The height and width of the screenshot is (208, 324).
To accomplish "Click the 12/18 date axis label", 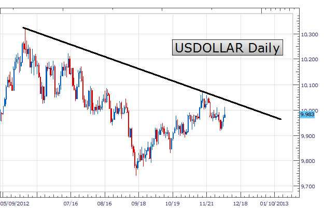I will [x=241, y=204].
